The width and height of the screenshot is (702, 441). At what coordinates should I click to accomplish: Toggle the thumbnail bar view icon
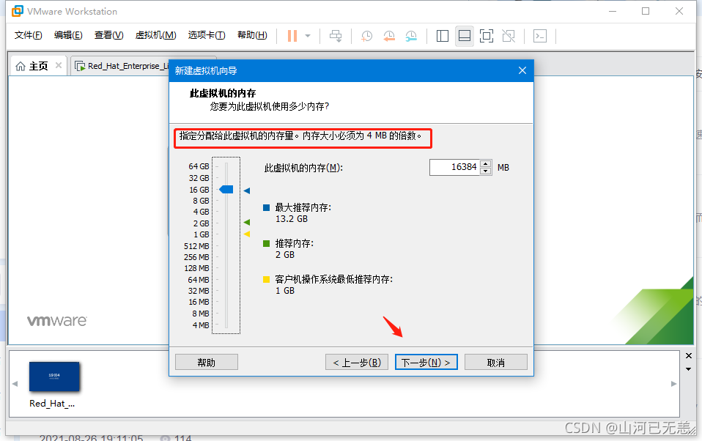(x=465, y=36)
